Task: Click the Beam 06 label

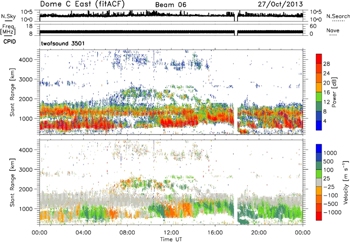Action: [171, 5]
